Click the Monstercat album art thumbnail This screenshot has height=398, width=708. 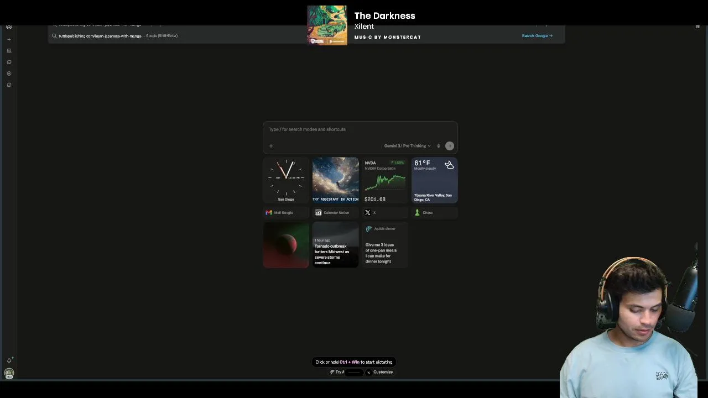click(327, 25)
